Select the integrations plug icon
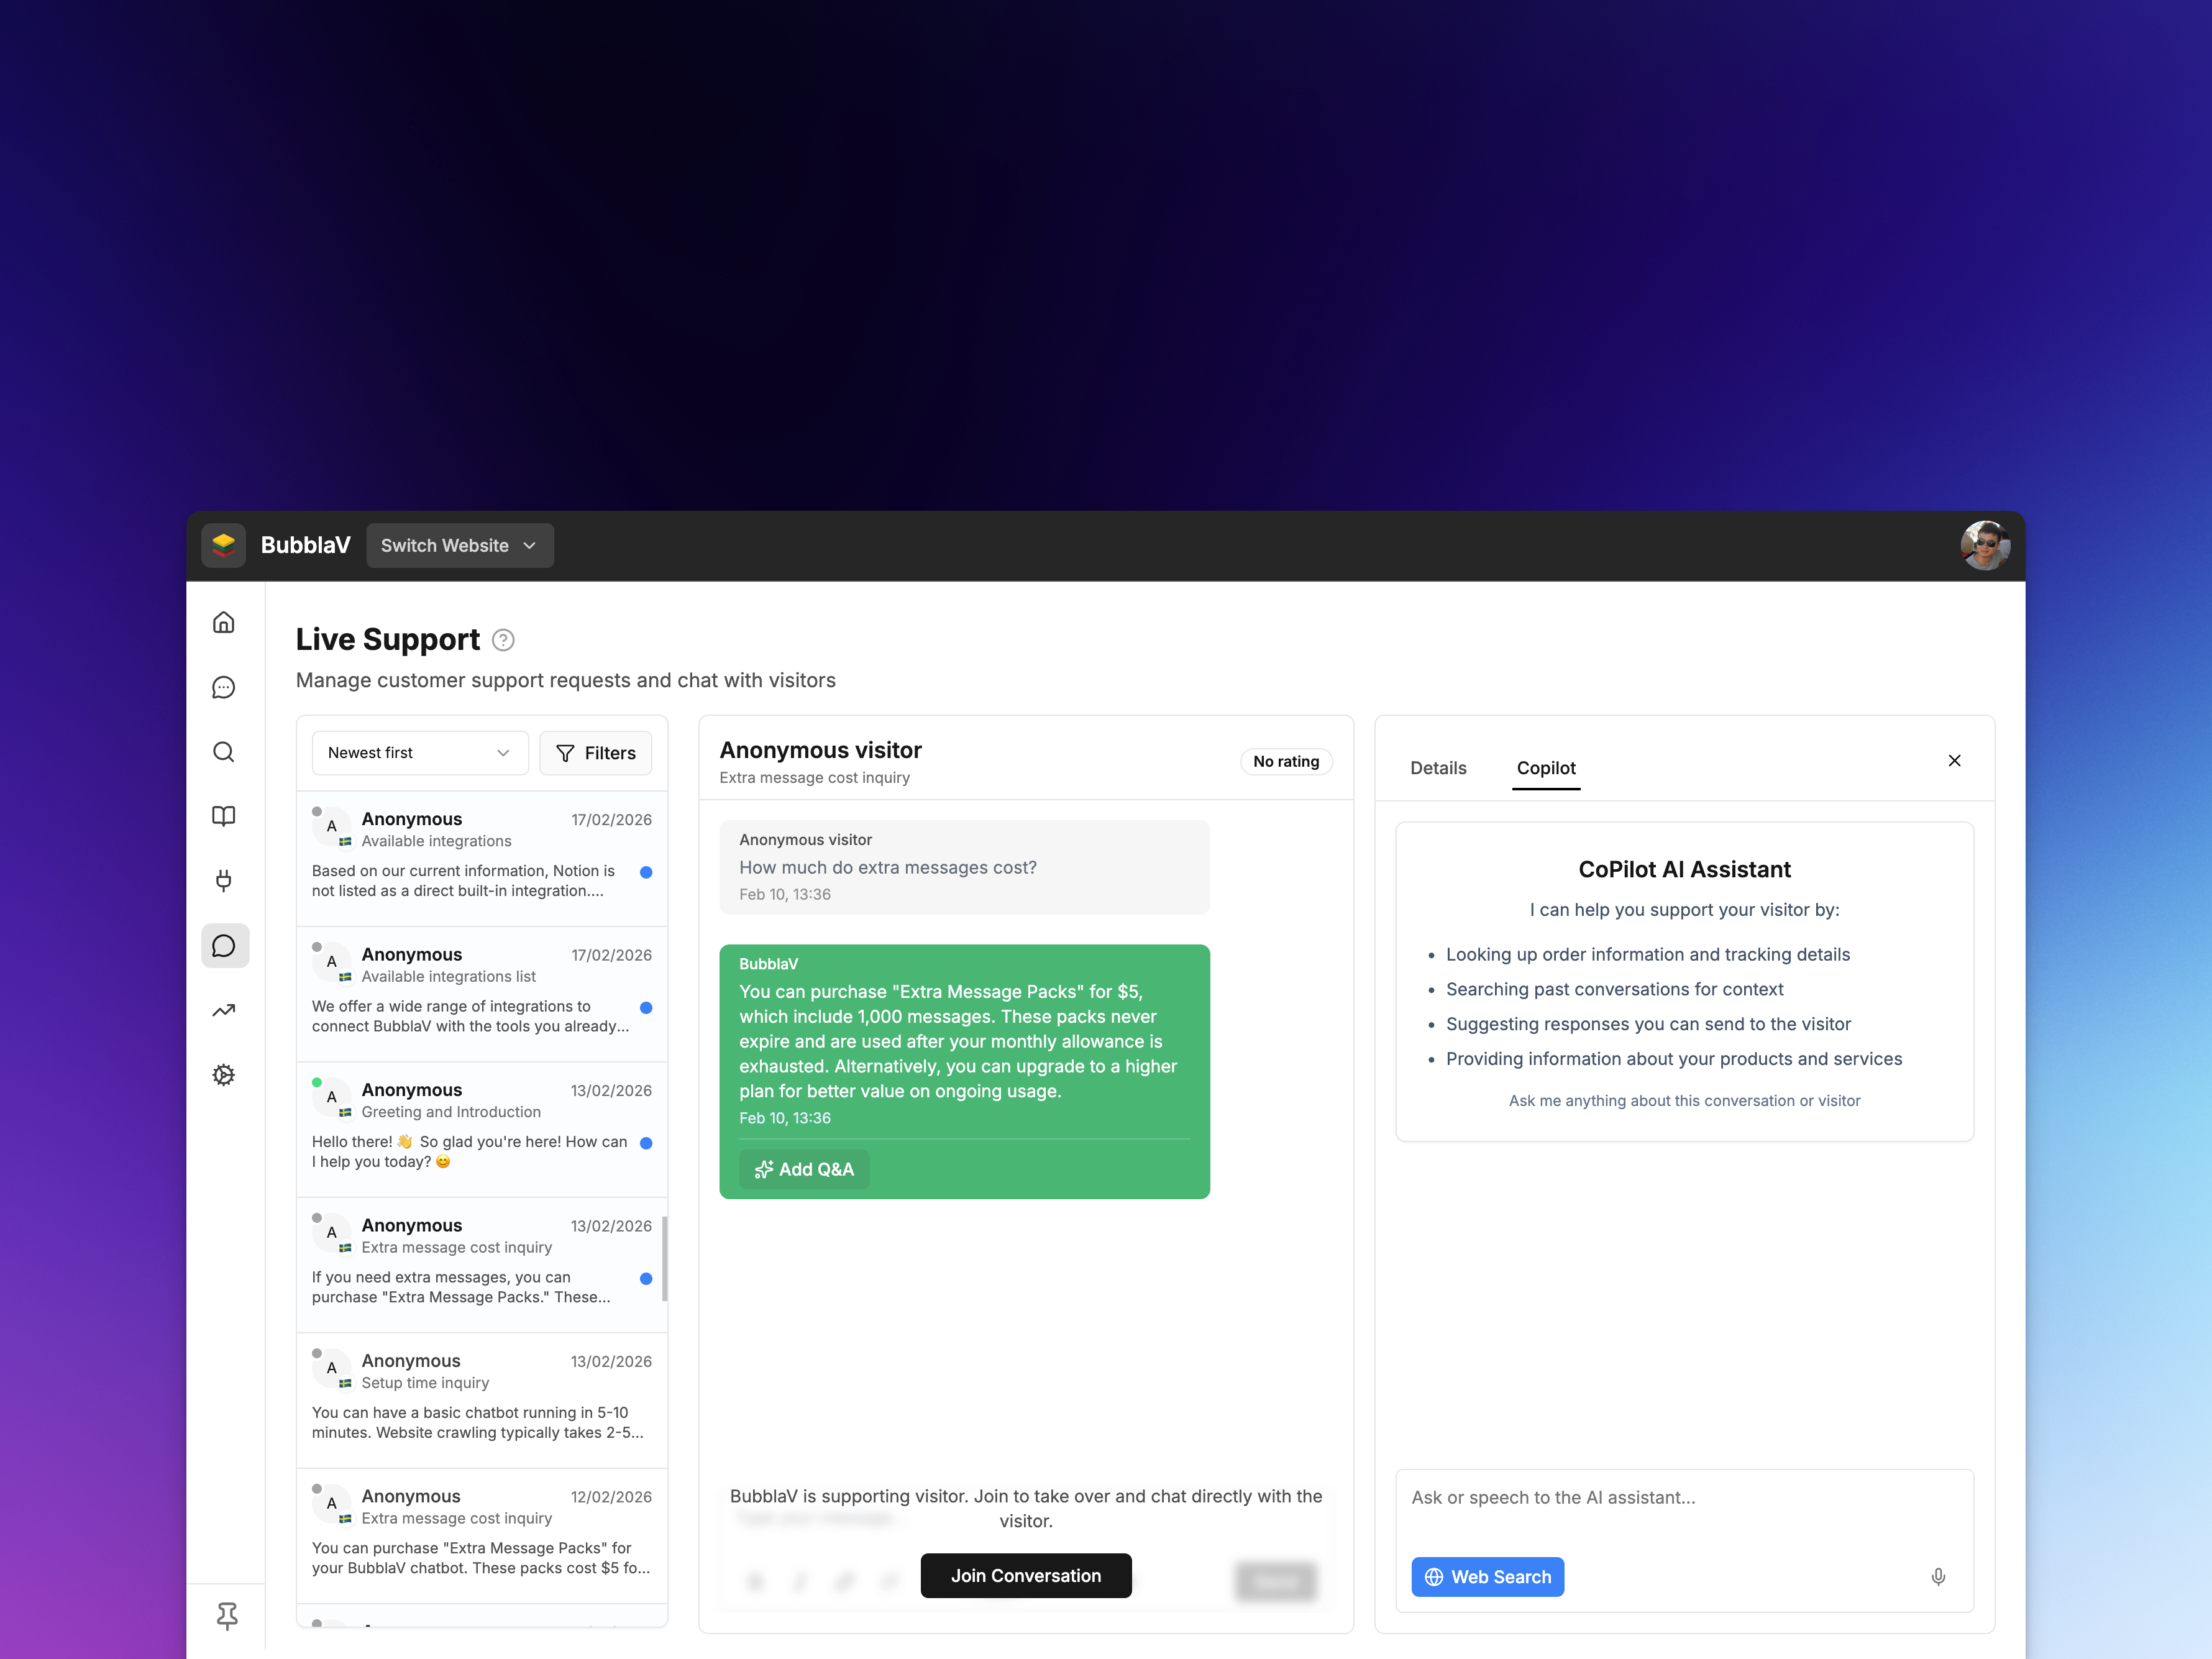2212x1659 pixels. 224,880
